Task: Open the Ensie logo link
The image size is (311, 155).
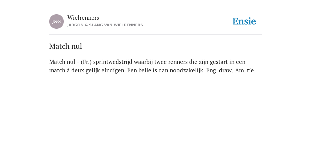Action: [x=244, y=21]
